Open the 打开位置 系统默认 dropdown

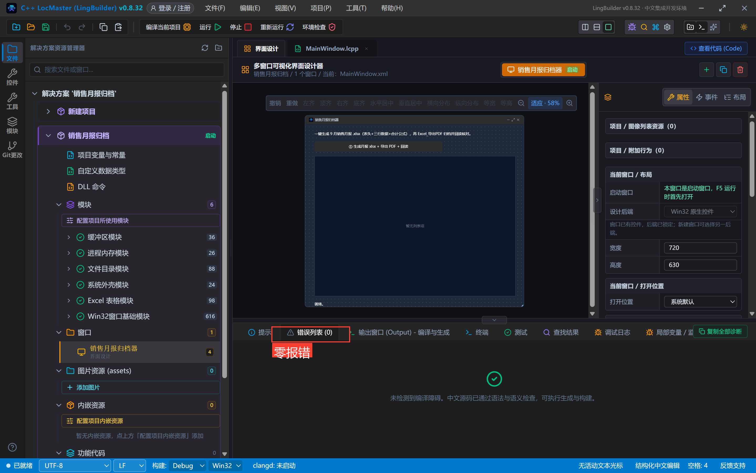click(700, 302)
